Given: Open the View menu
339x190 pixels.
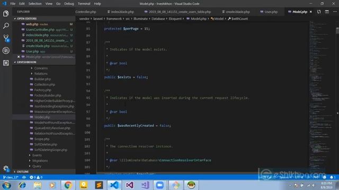Looking at the screenshot, I should pos(49,4).
